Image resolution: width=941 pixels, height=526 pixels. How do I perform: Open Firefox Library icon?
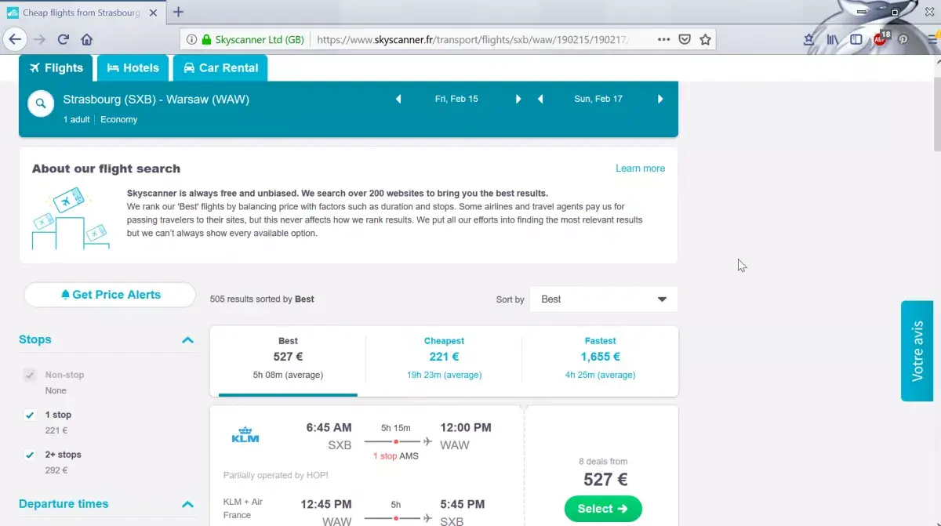pos(832,39)
